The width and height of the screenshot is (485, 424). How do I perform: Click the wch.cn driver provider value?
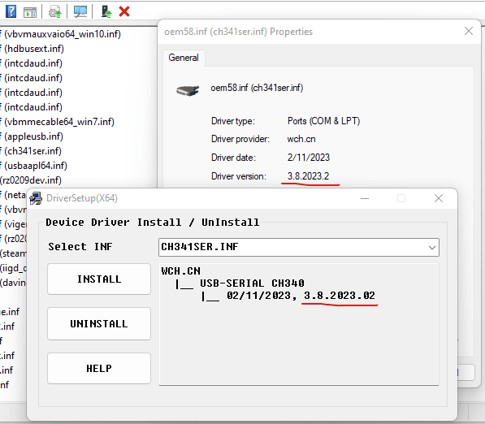click(x=301, y=139)
